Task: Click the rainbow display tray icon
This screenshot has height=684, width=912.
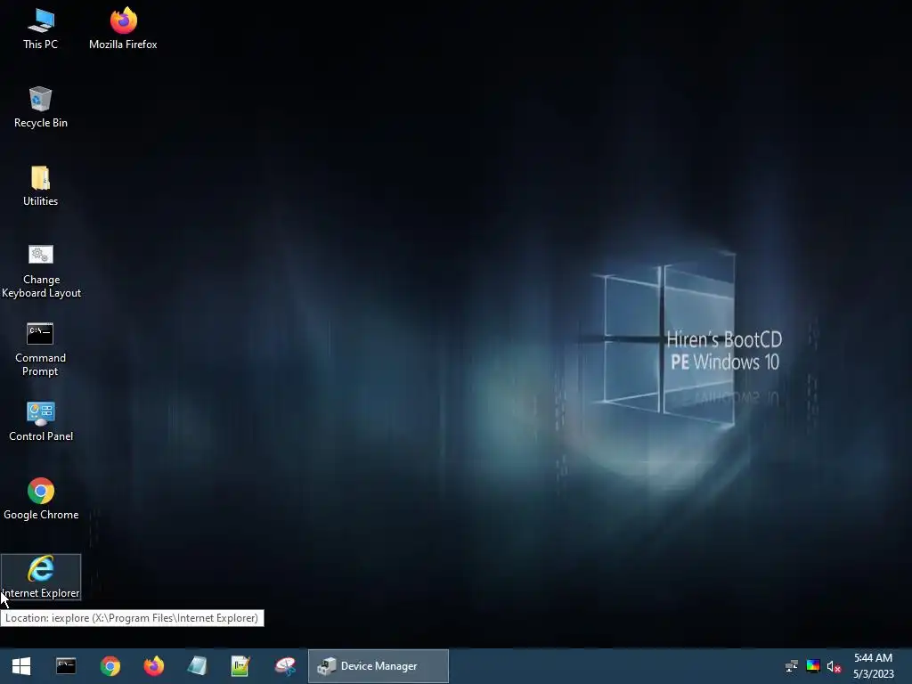Action: [x=813, y=666]
